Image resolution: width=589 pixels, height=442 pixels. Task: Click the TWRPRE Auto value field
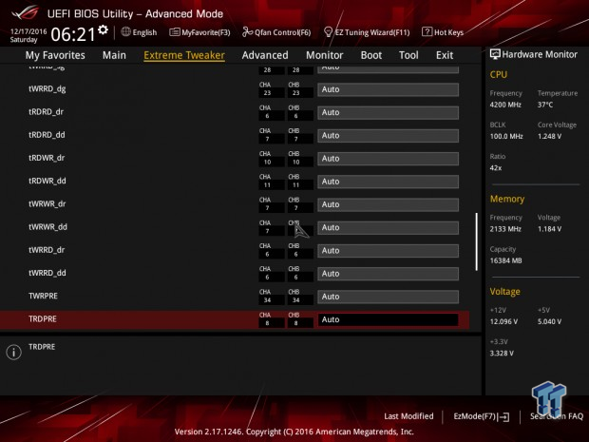click(388, 297)
